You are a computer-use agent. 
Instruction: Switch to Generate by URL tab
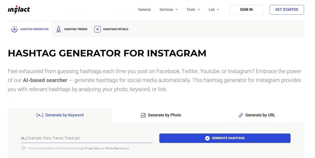[x=260, y=115]
